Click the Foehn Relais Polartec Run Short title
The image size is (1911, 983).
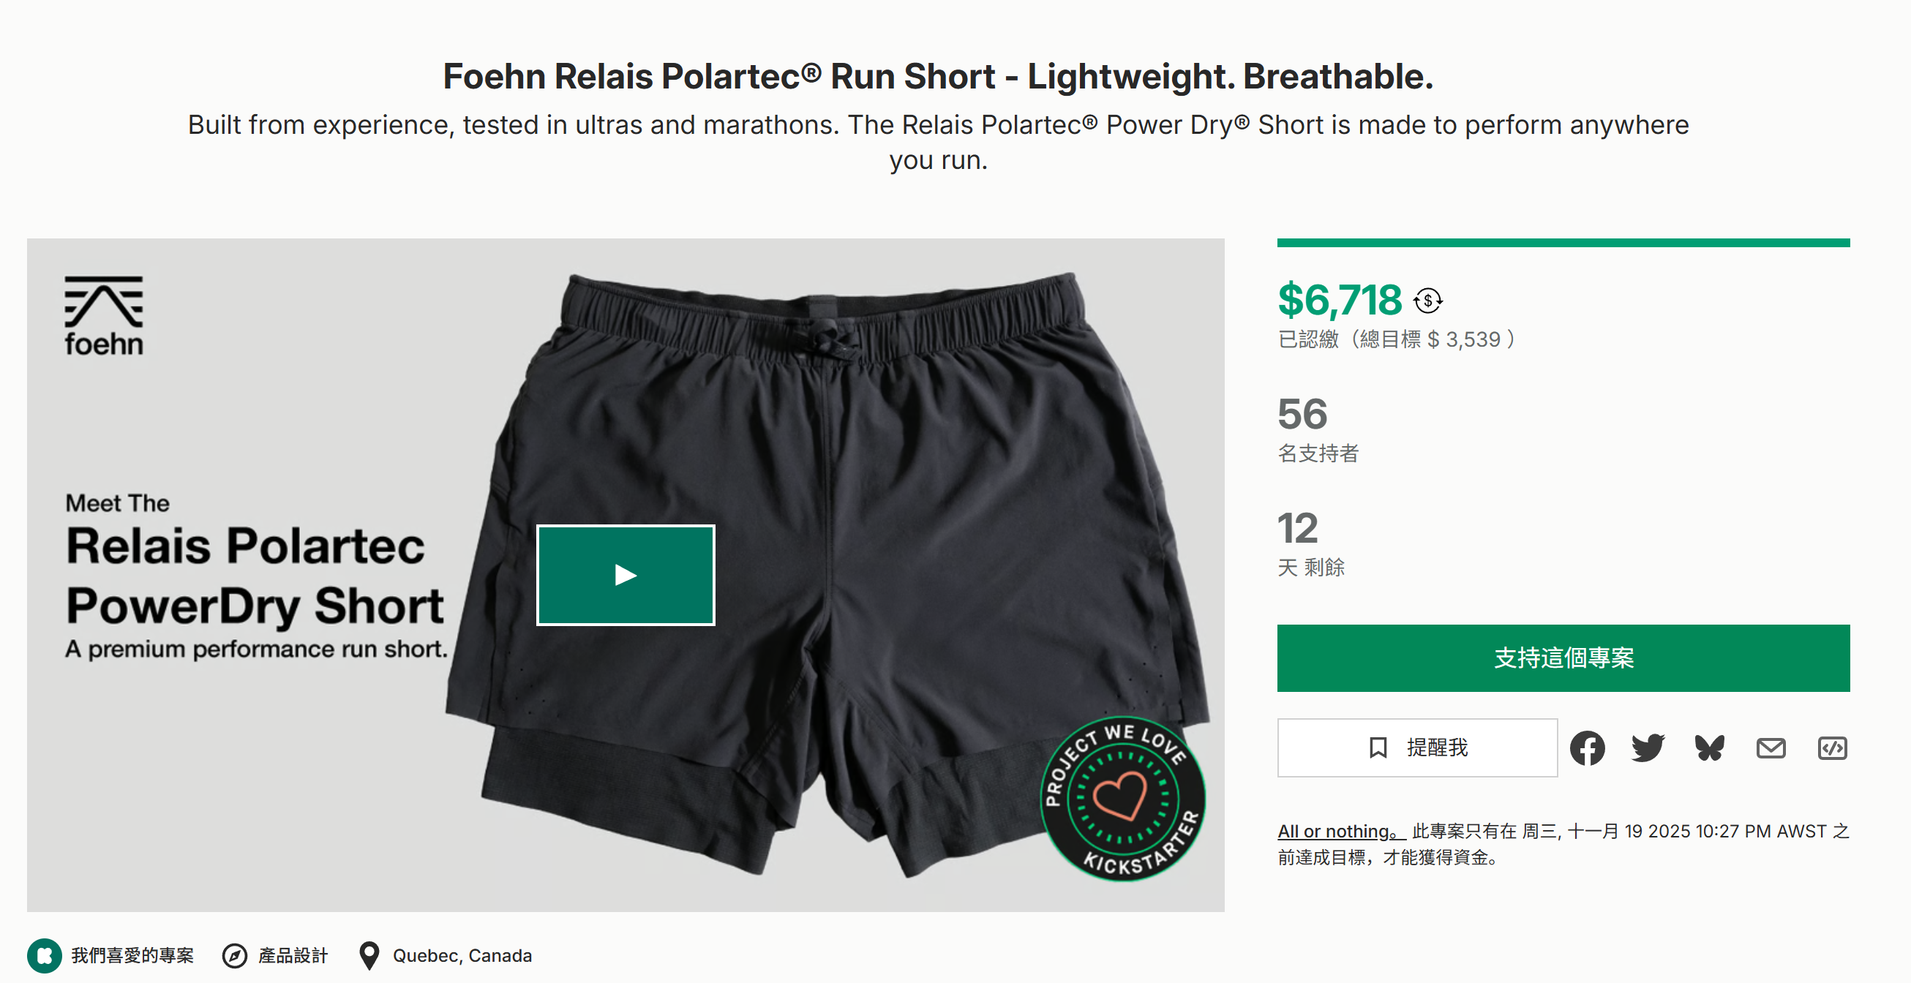pyautogui.click(x=938, y=76)
